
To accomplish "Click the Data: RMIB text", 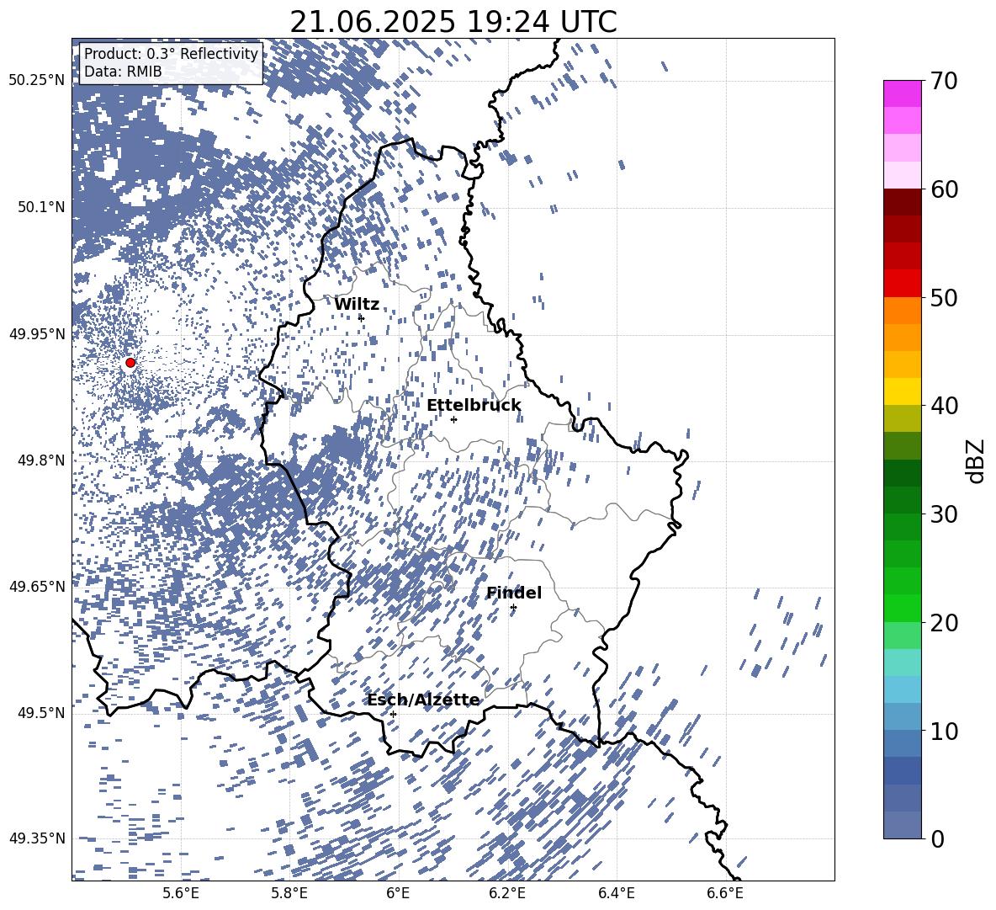I will 123,72.
